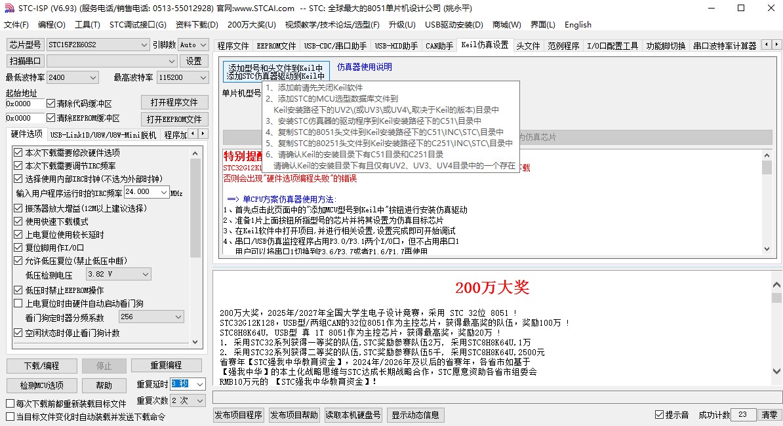783x426 pixels.
Task: Click 读取本机硬盘号 button
Action: 353,415
